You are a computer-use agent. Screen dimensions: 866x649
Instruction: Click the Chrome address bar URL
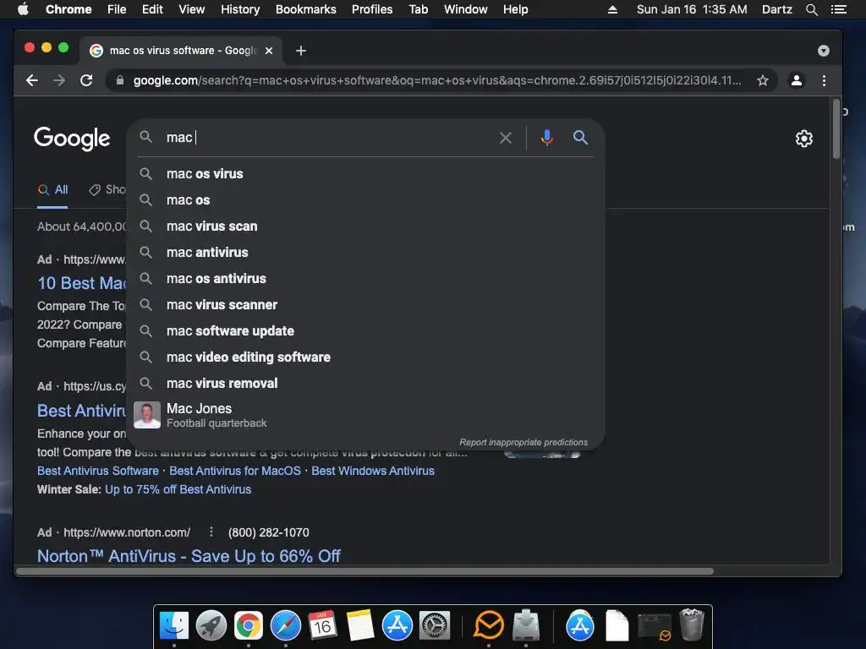pyautogui.click(x=436, y=80)
